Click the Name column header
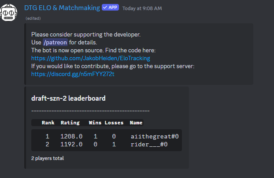 pyautogui.click(x=136, y=123)
